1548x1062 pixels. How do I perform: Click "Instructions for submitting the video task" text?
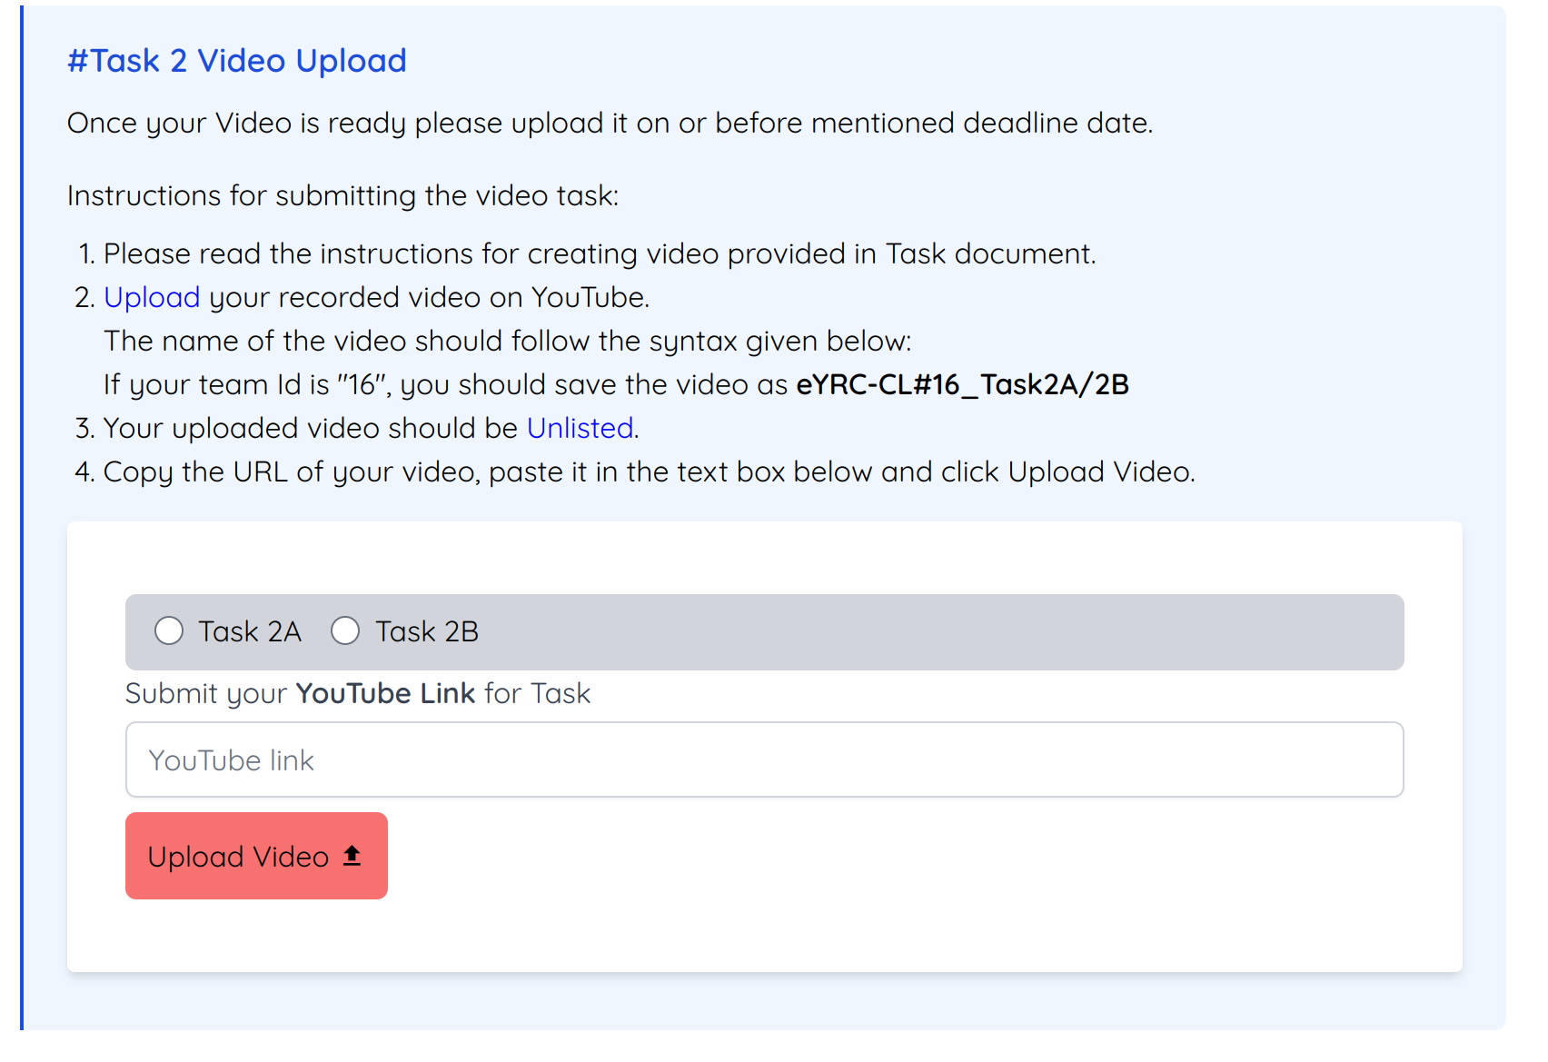[x=342, y=195]
